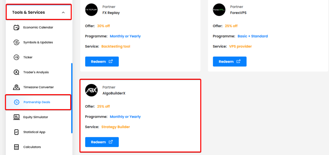Click the Partnership Deals percent icon
This screenshot has height=155, width=329.
(16, 102)
